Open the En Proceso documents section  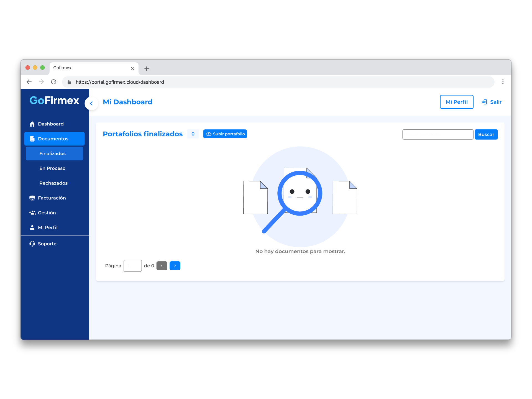click(x=52, y=168)
